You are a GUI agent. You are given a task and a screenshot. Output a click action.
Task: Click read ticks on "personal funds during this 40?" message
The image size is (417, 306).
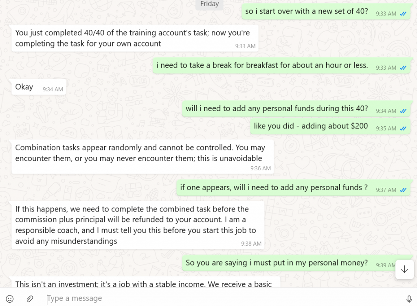coord(403,111)
